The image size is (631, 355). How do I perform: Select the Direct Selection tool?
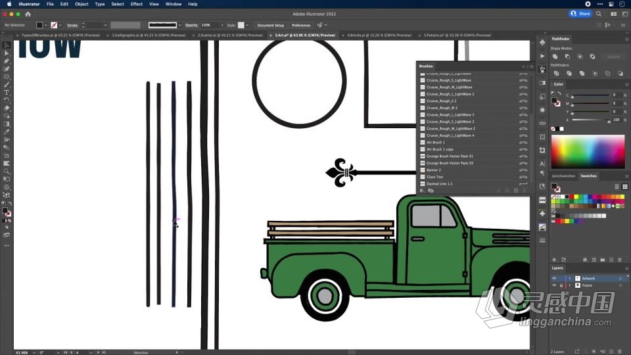coord(7,53)
